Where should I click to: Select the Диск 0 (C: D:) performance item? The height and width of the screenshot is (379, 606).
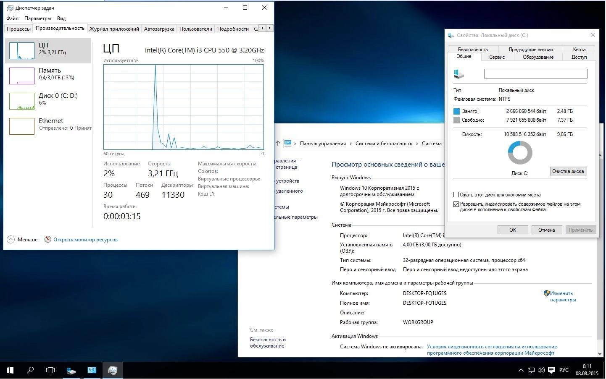pos(48,101)
